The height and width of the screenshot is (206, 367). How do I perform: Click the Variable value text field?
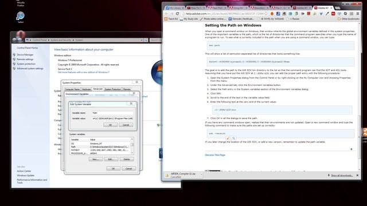[x=112, y=118]
